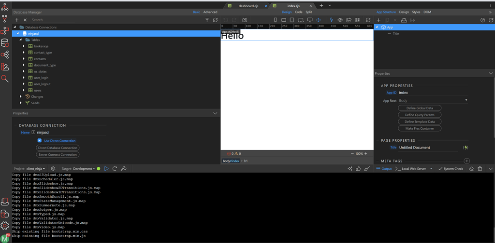Open the Database Manager sidebar icon
The width and height of the screenshot is (495, 243).
(x=5, y=43)
